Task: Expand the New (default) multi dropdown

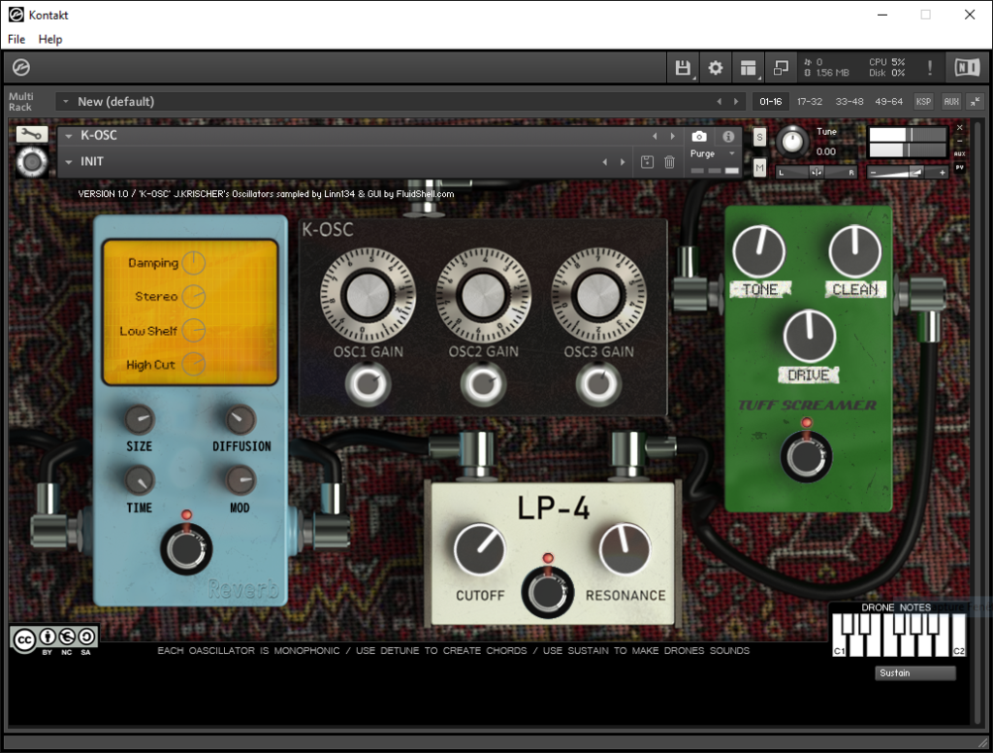Action: pyautogui.click(x=65, y=102)
